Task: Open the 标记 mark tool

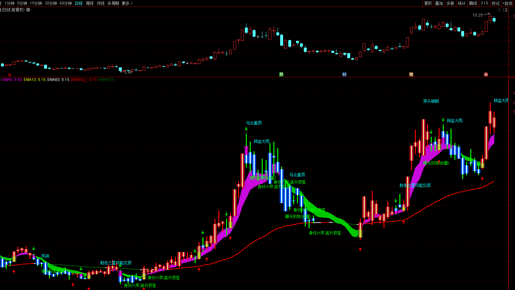Action: (496, 3)
